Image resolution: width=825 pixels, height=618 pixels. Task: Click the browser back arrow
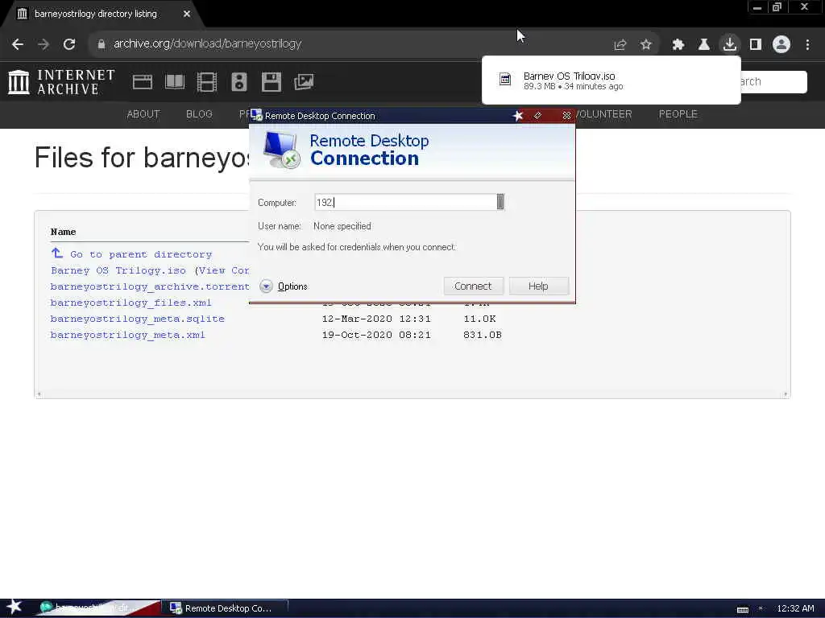tap(18, 44)
